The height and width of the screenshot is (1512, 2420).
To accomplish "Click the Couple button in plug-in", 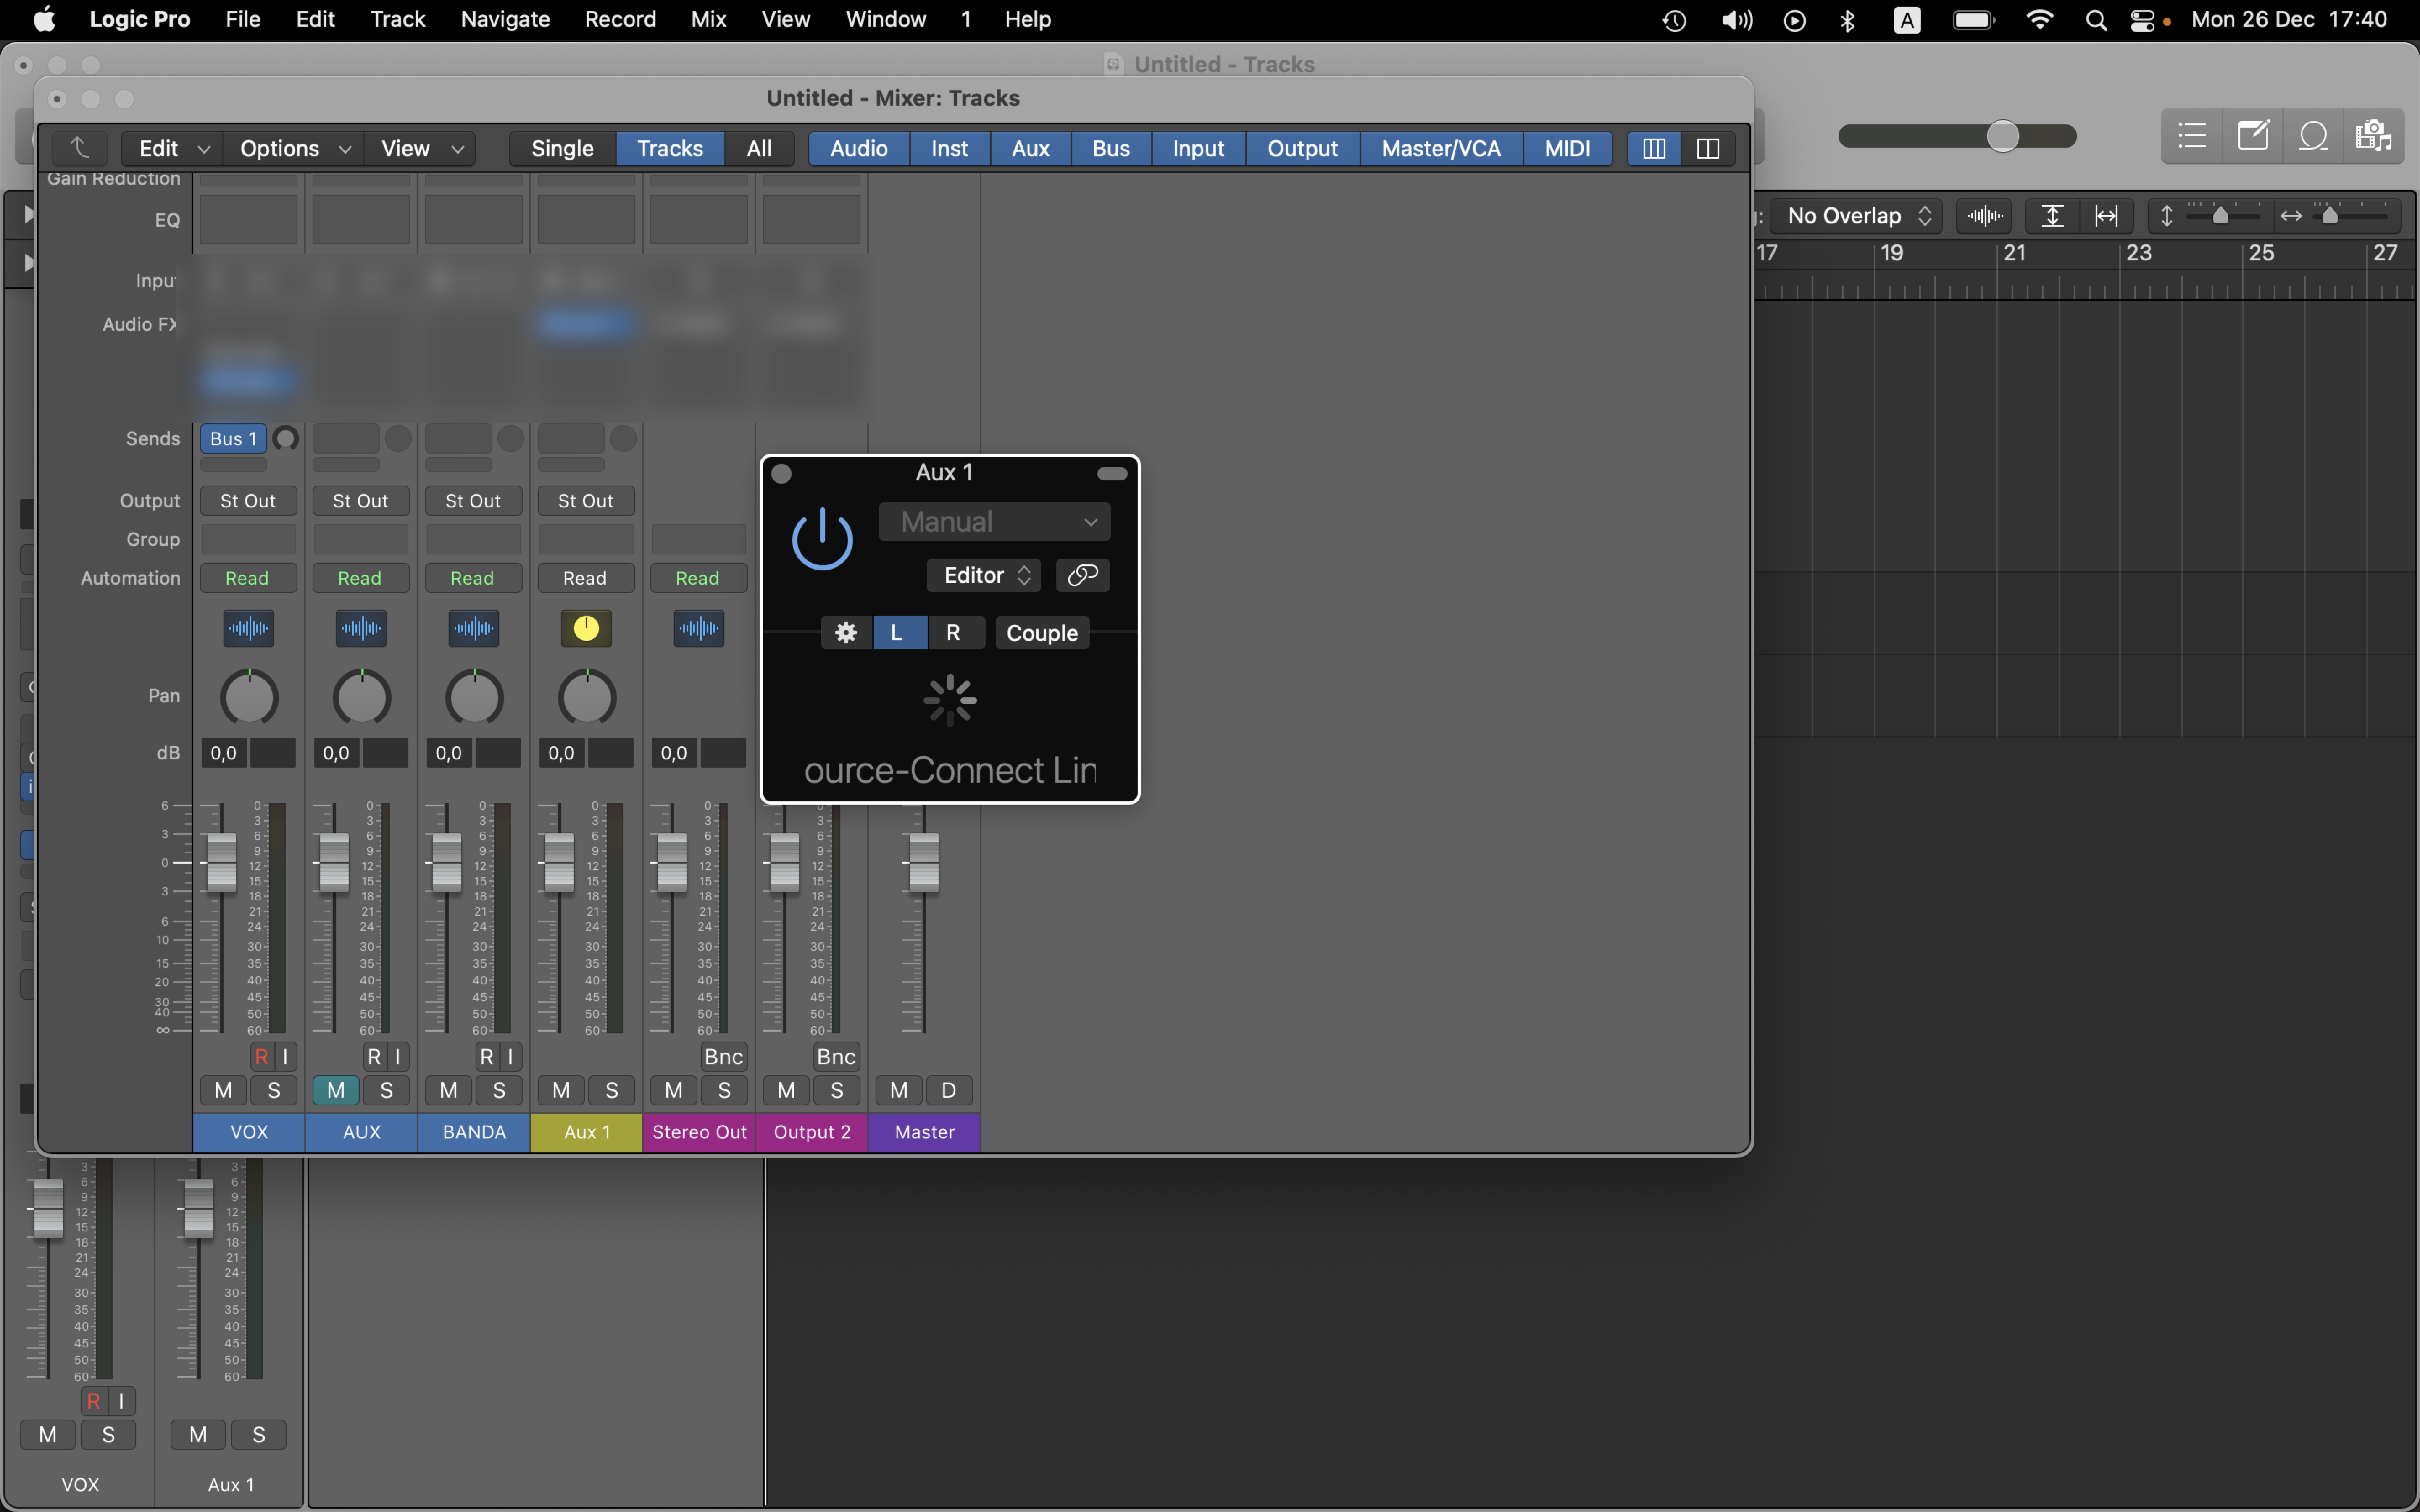I will tap(1042, 633).
